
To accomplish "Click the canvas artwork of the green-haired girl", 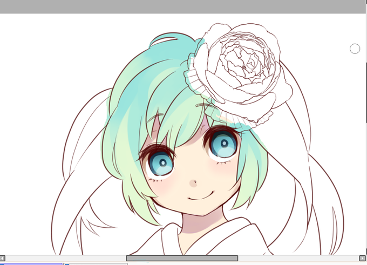I will pos(198,139).
